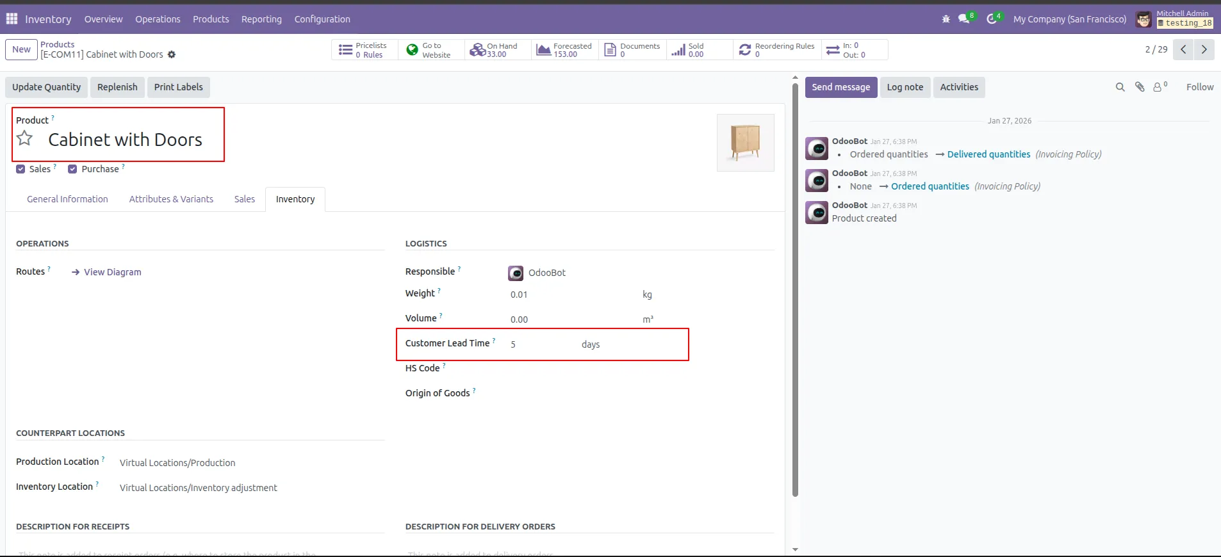Switch to the General Information tab
This screenshot has height=557, width=1221.
tap(67, 199)
